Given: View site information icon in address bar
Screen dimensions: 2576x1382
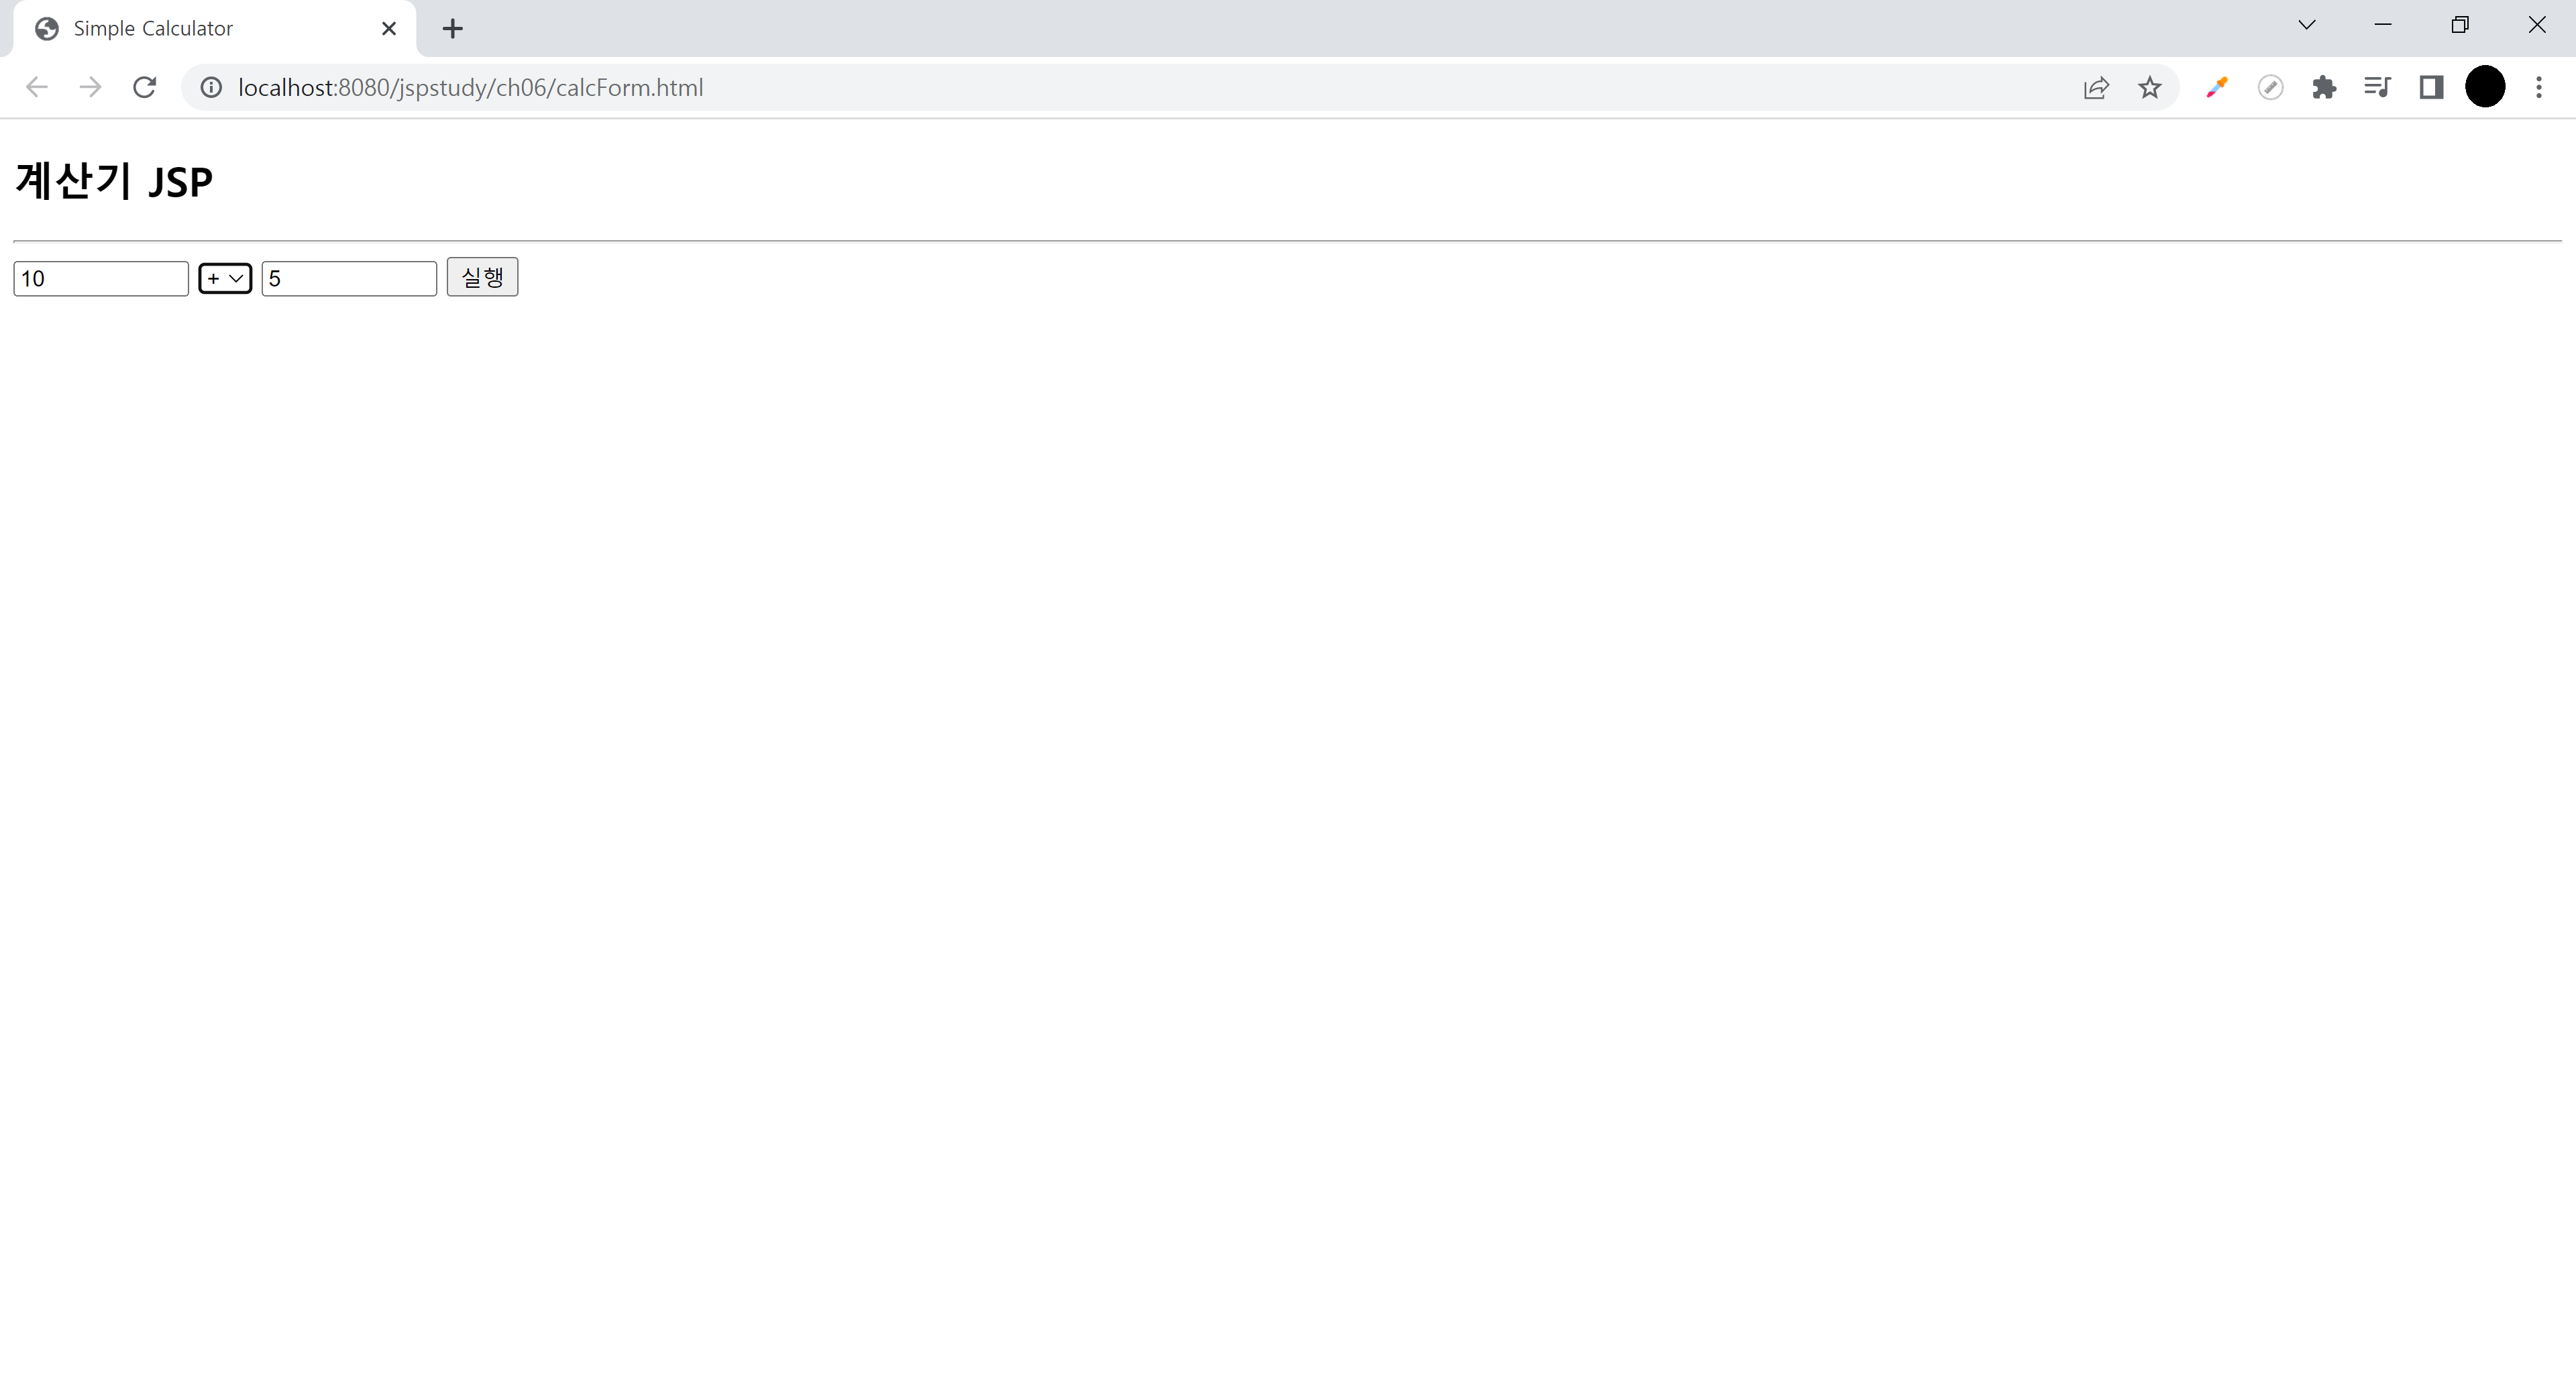Looking at the screenshot, I should tap(211, 88).
